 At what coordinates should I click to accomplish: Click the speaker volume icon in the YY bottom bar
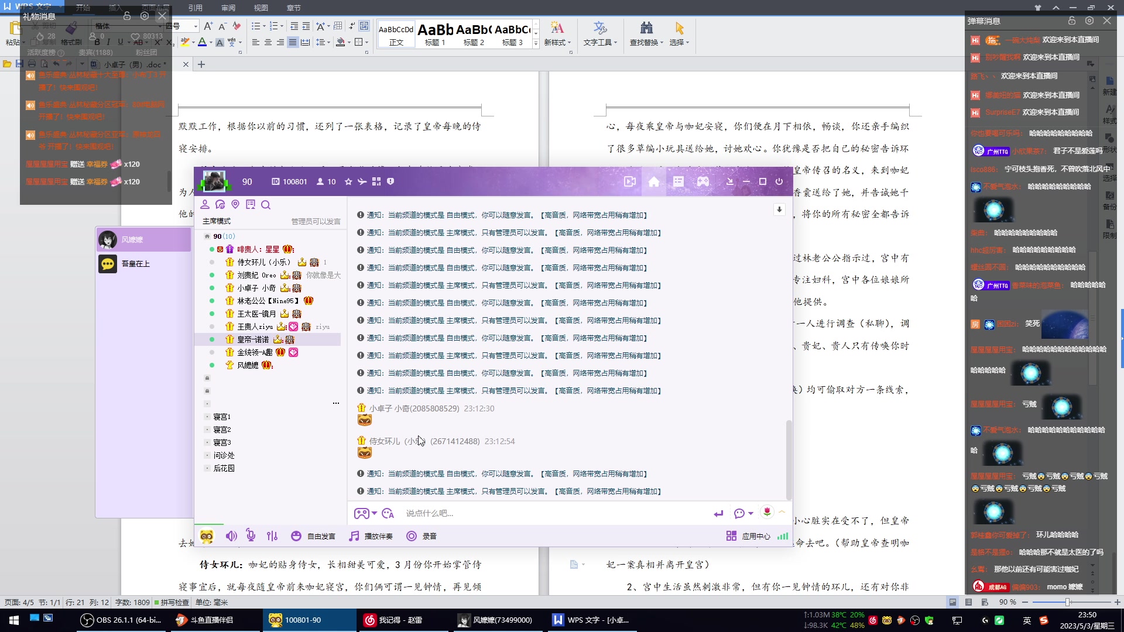(232, 536)
